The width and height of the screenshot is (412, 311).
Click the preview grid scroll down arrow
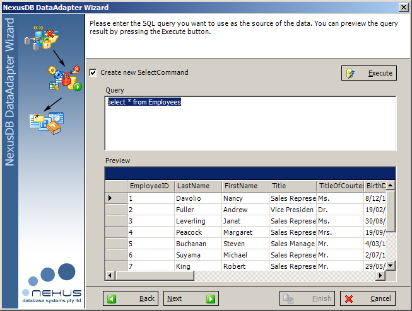tap(391, 266)
